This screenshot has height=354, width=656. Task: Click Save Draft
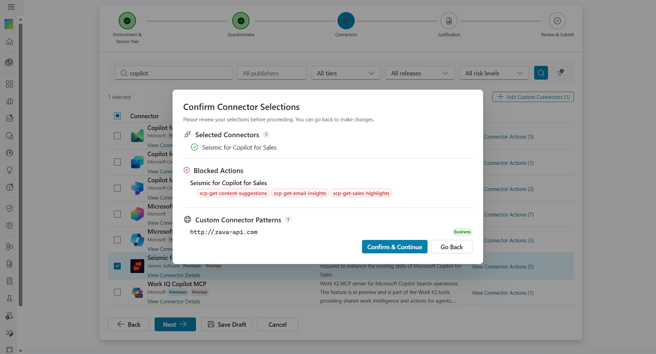(x=226, y=324)
